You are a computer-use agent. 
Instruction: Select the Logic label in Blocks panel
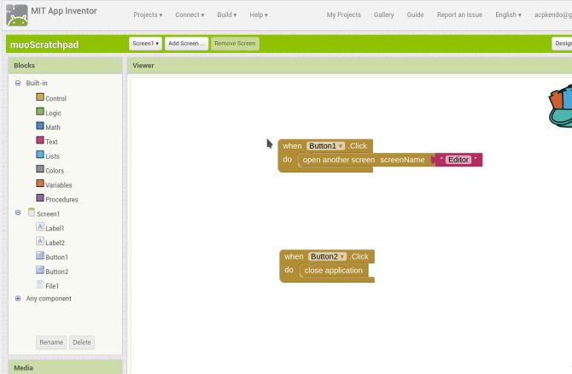pyautogui.click(x=53, y=113)
